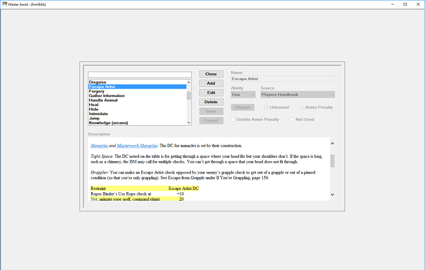The image size is (425, 270).
Task: Click the skill search text box
Action: pos(140,74)
